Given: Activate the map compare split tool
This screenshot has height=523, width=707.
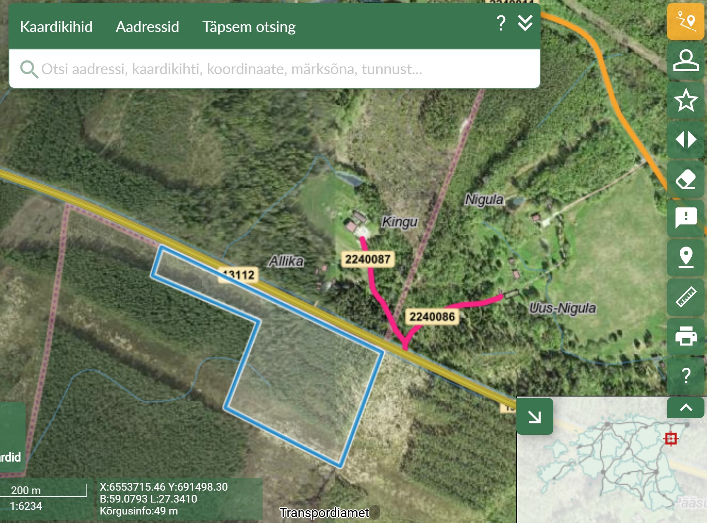Looking at the screenshot, I should pos(685,139).
